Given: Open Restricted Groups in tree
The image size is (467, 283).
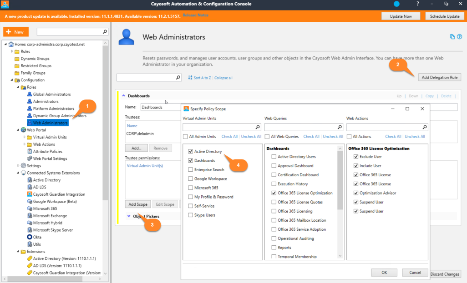Looking at the screenshot, I should click(x=36, y=66).
